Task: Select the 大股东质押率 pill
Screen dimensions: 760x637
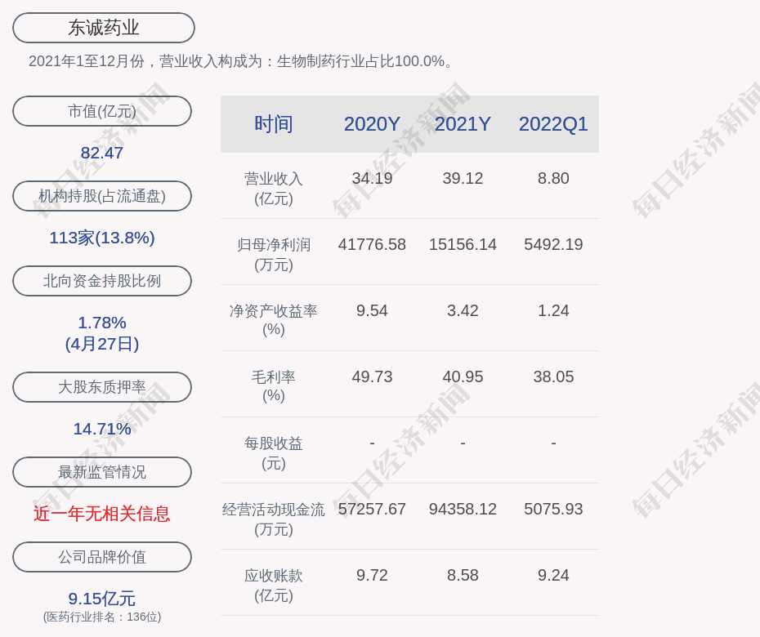Action: tap(102, 387)
